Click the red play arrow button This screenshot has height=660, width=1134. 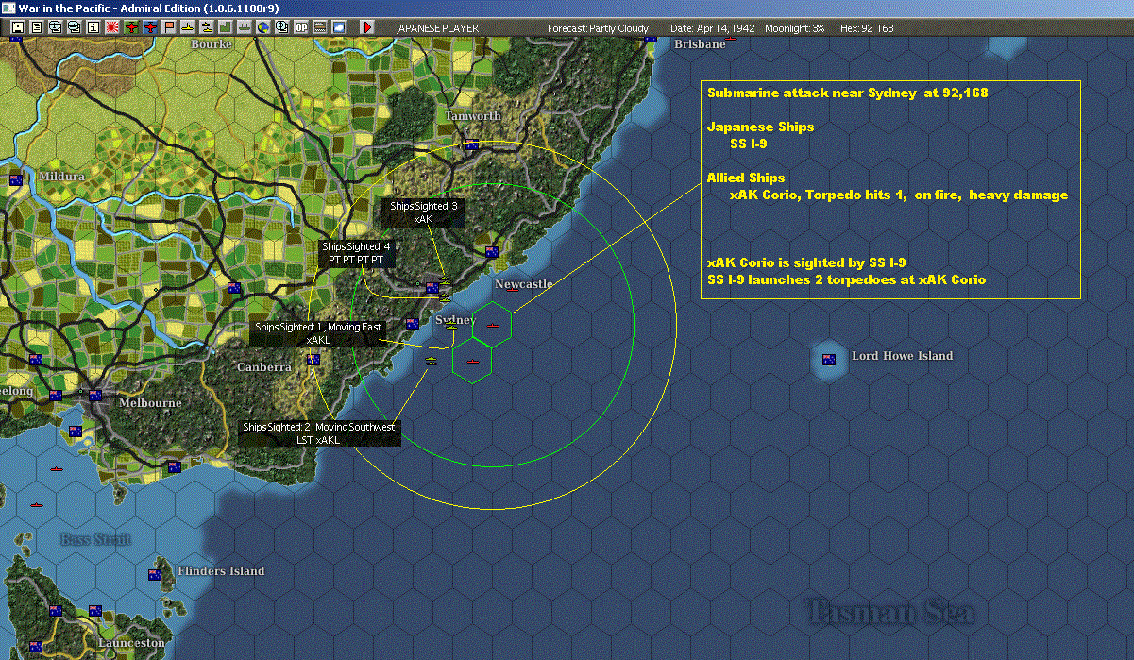point(367,27)
